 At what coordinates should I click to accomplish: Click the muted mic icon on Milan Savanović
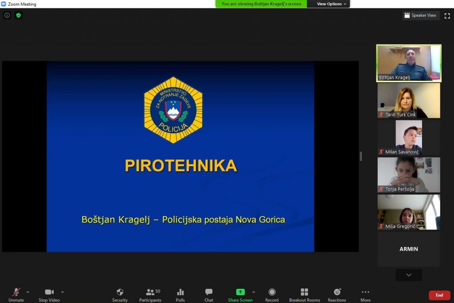point(381,152)
